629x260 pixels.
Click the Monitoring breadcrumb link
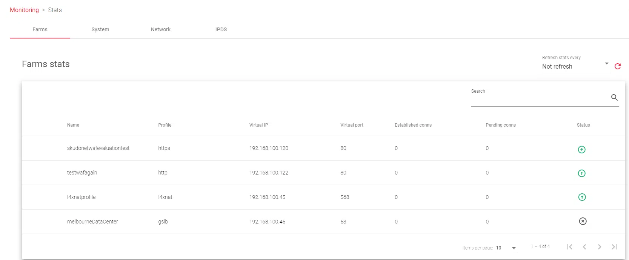(24, 10)
